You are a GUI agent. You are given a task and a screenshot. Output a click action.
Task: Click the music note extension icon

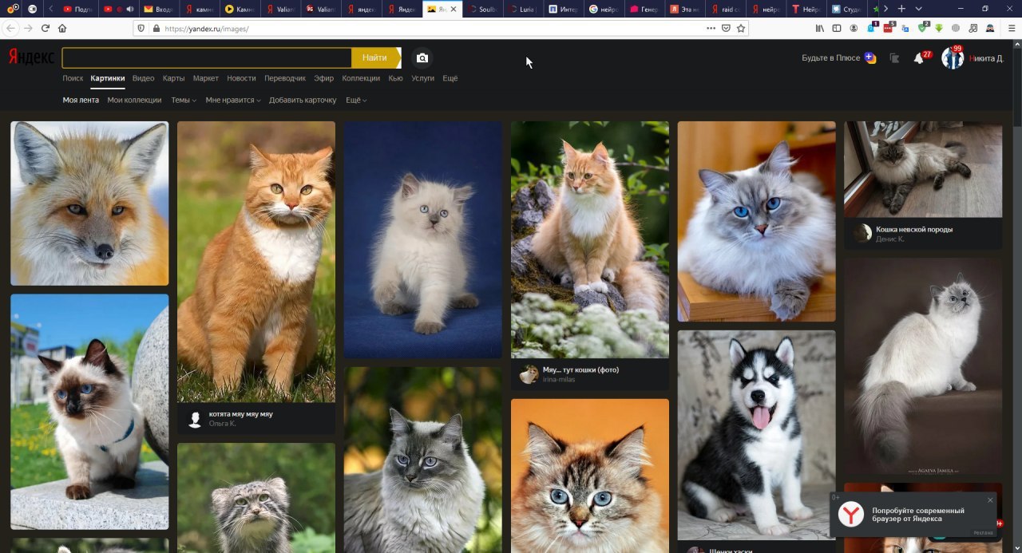pos(972,28)
